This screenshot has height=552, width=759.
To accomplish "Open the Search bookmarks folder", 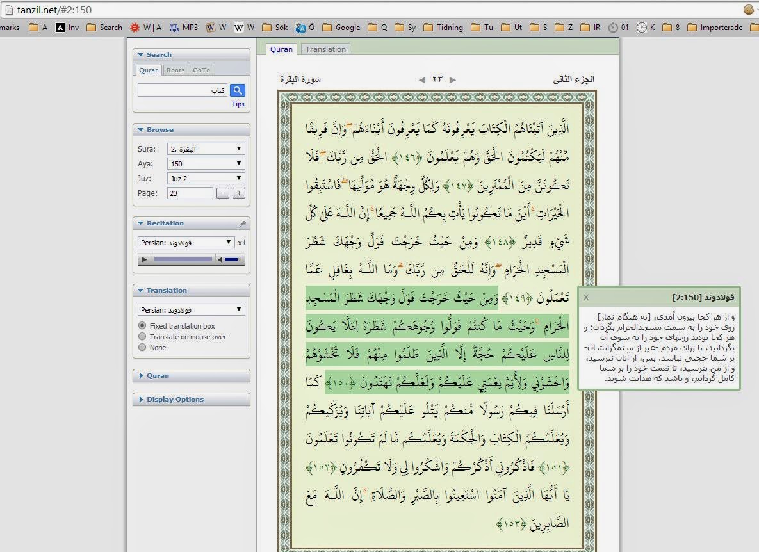I will [x=104, y=28].
